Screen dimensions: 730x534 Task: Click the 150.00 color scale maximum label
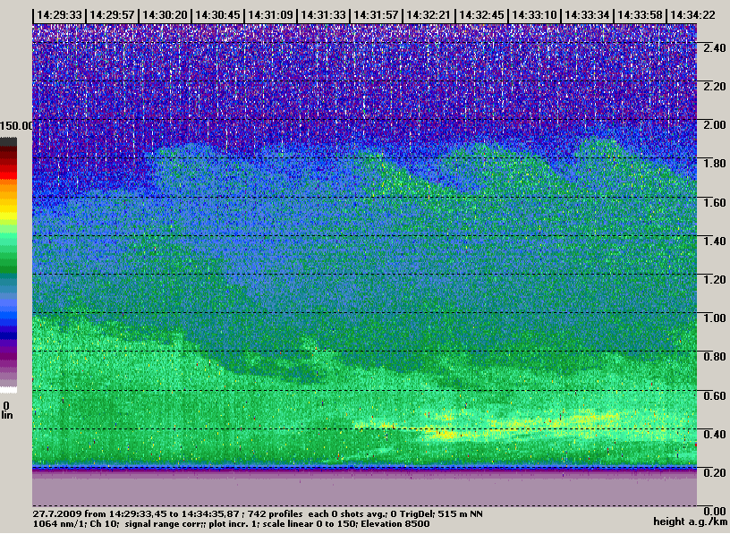[17, 126]
